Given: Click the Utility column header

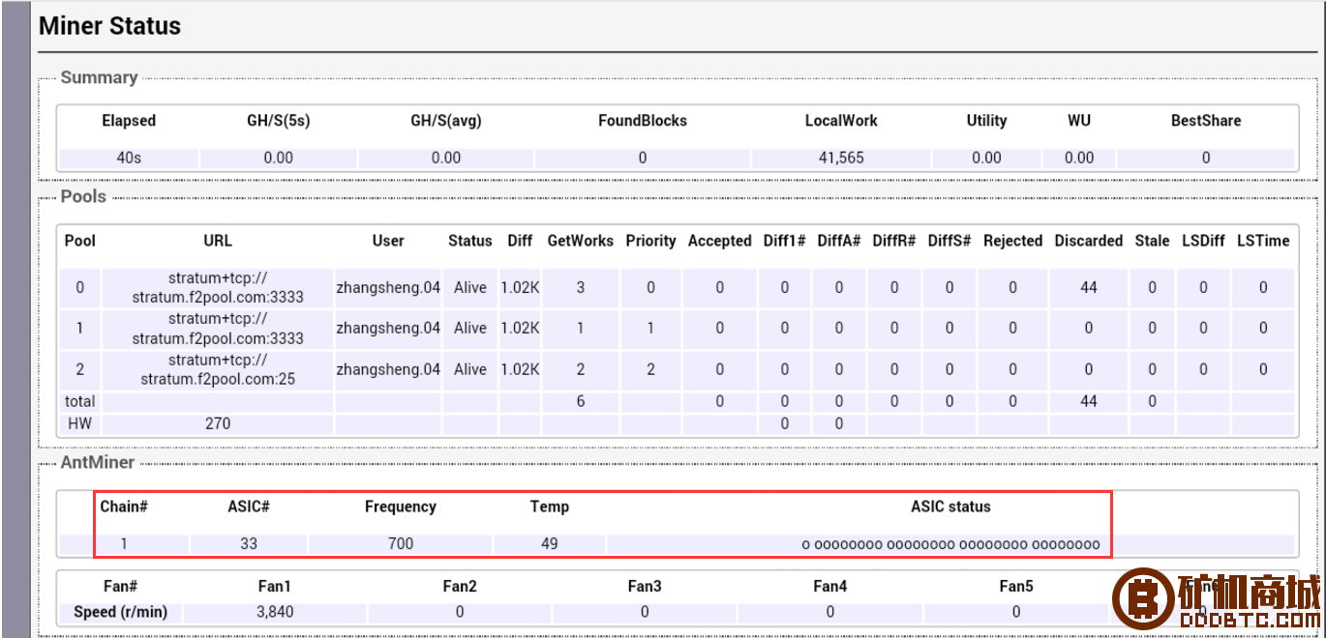Looking at the screenshot, I should [986, 121].
